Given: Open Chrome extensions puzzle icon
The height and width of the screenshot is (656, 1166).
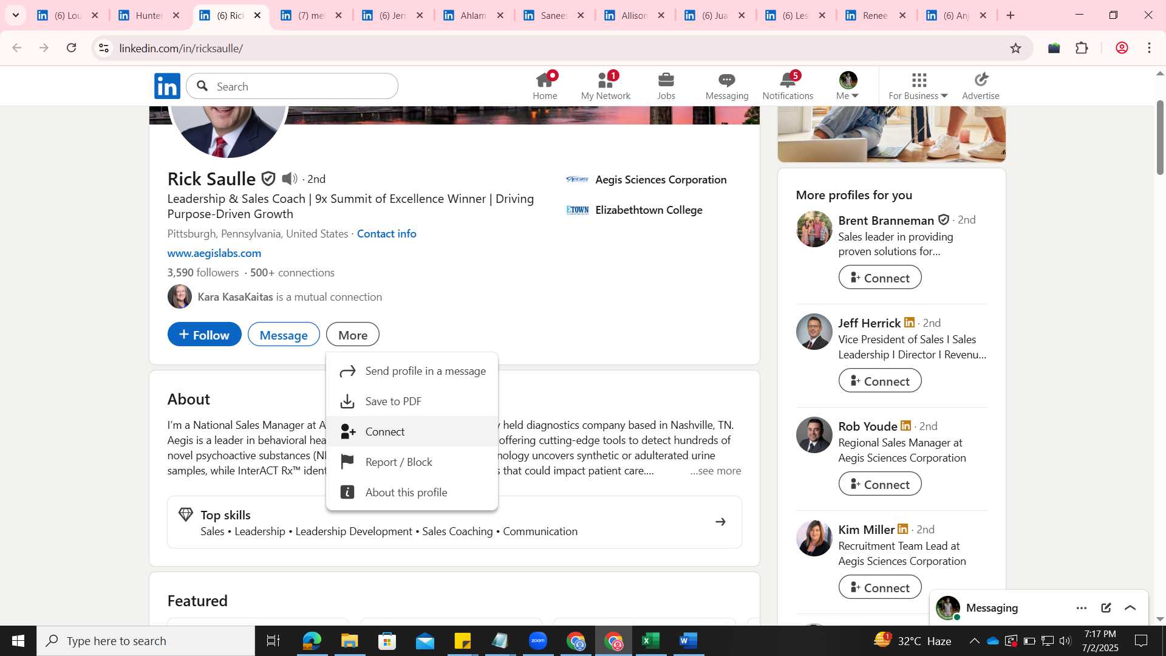Looking at the screenshot, I should click(x=1082, y=48).
